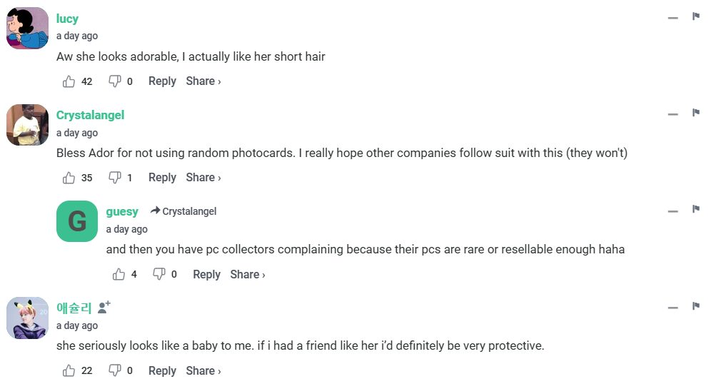Expand Share options on lucy's comment
The image size is (711, 384).
203,81
